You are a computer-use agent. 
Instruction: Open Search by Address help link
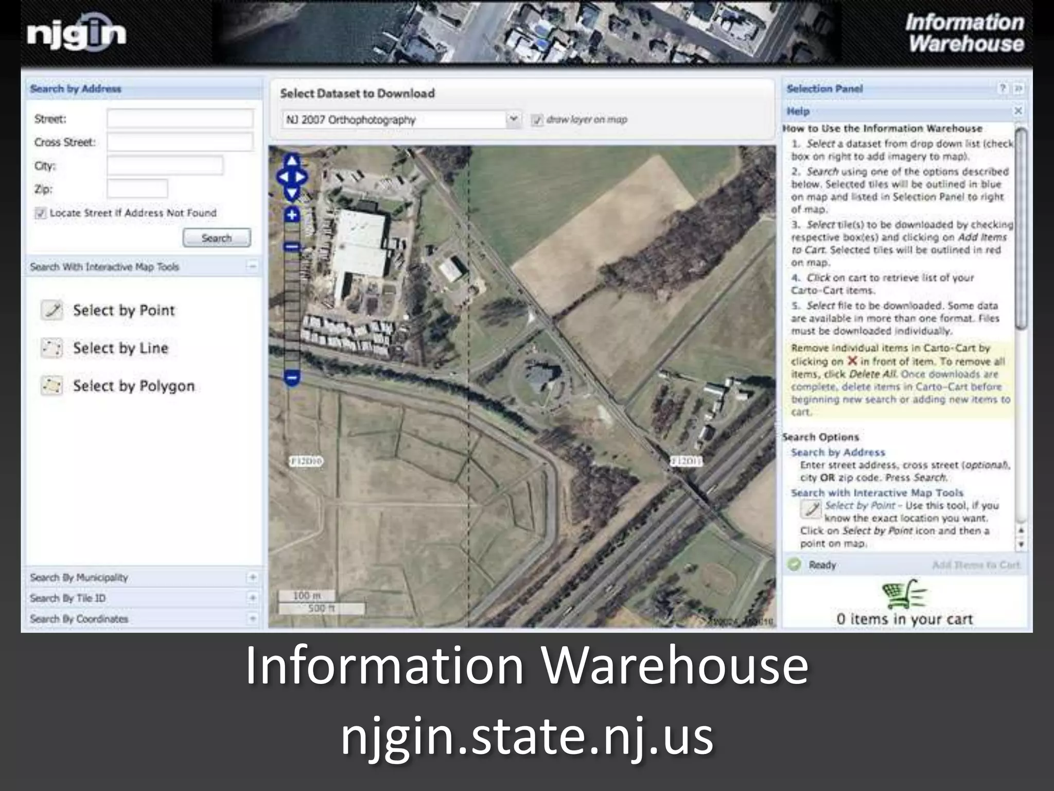pos(838,452)
